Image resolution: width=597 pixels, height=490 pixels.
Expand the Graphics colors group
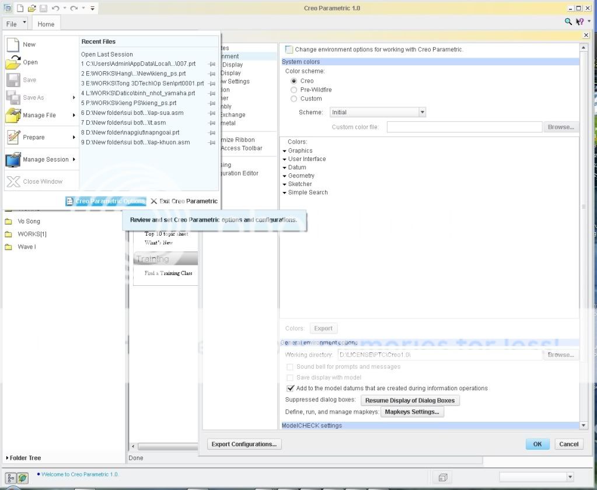[284, 151]
